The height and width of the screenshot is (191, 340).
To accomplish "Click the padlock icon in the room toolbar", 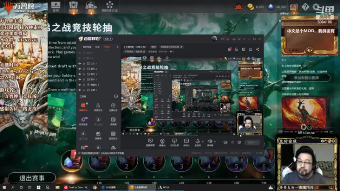I will [236, 49].
